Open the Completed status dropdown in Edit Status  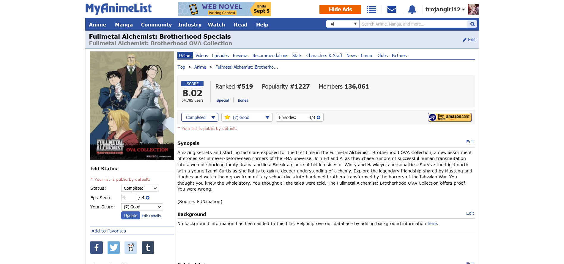(140, 188)
